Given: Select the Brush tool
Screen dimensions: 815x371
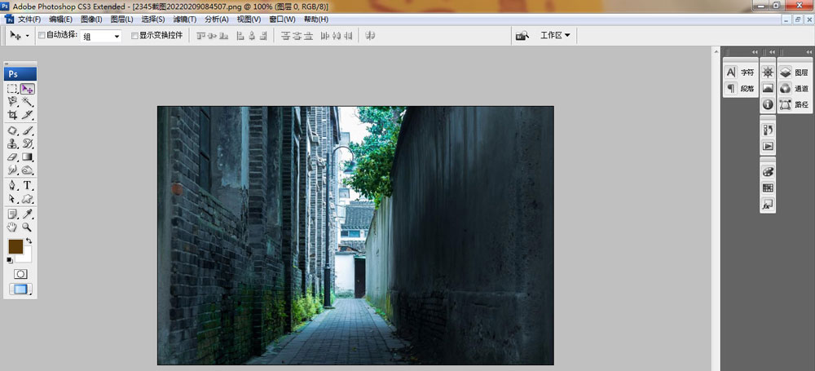Looking at the screenshot, I should pyautogui.click(x=28, y=130).
